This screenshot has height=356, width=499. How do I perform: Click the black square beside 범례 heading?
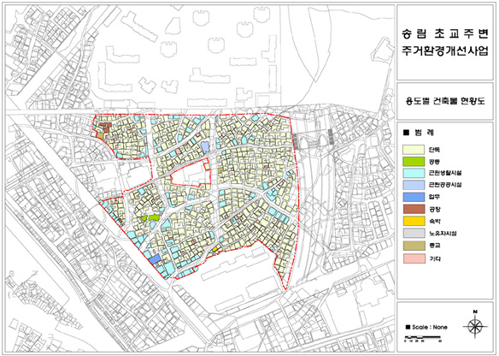tap(407, 133)
